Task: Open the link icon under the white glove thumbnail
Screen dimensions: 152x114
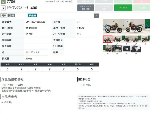Action: point(136,54)
